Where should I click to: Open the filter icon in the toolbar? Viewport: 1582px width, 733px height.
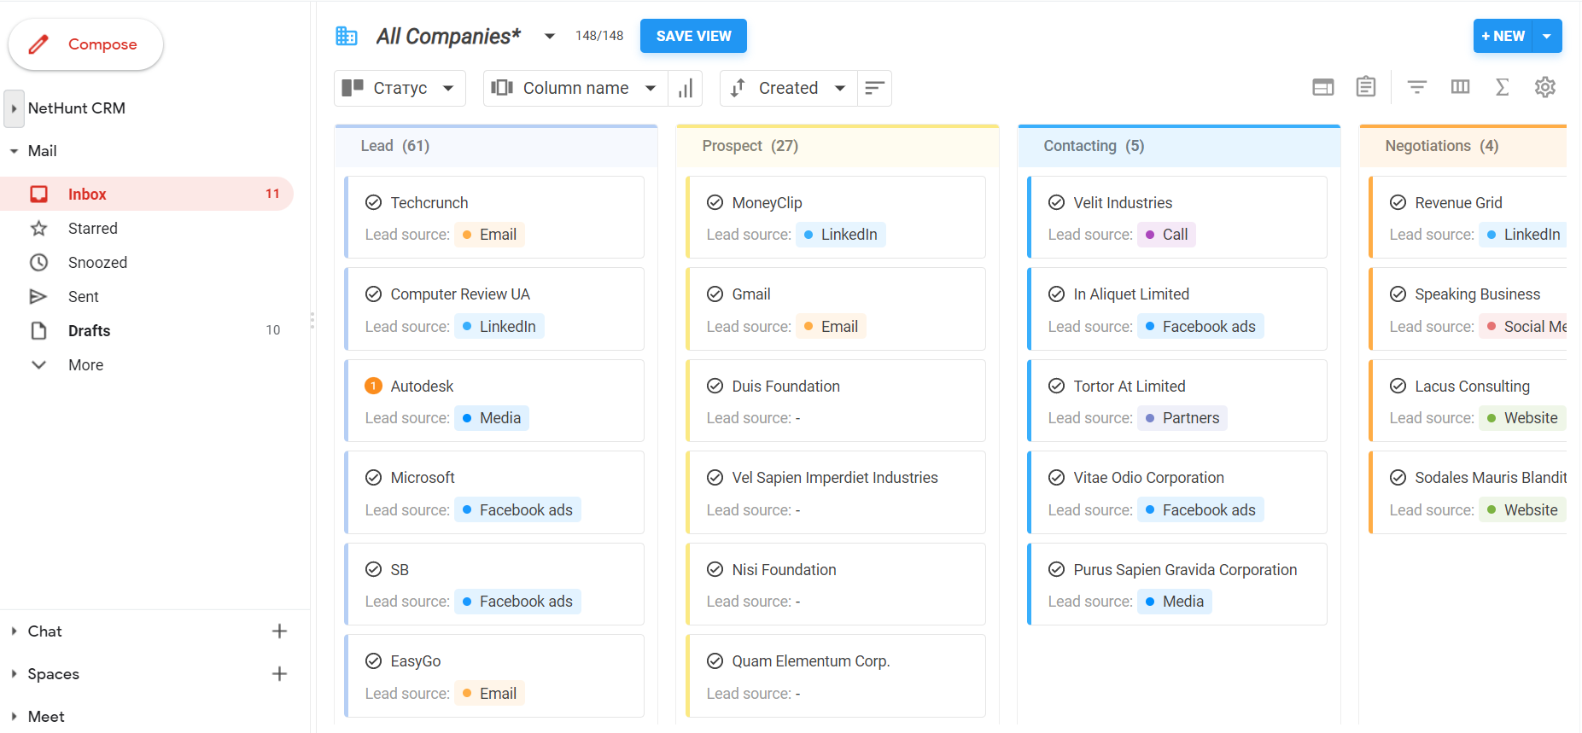(1416, 87)
